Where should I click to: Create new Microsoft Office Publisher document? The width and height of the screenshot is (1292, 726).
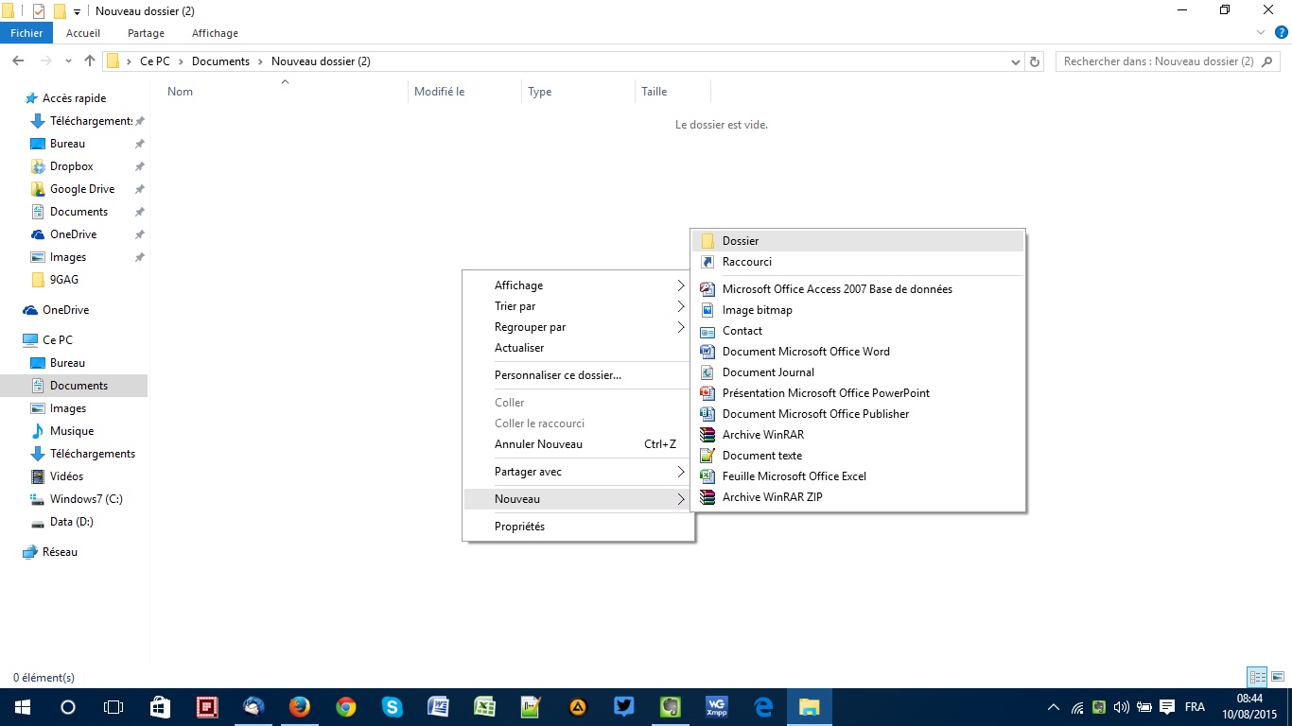[858, 414]
